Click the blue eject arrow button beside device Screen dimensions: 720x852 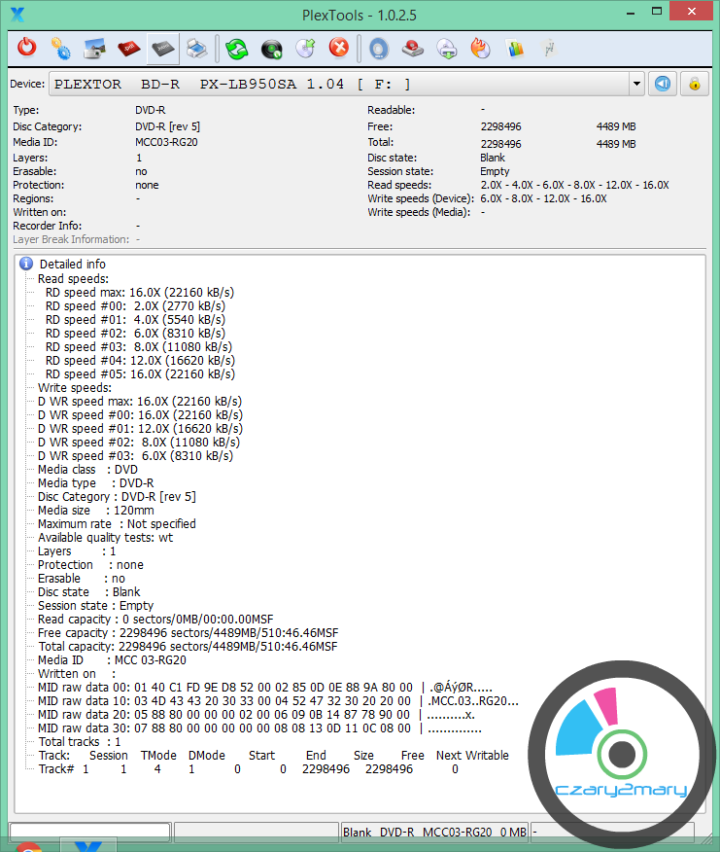point(663,84)
